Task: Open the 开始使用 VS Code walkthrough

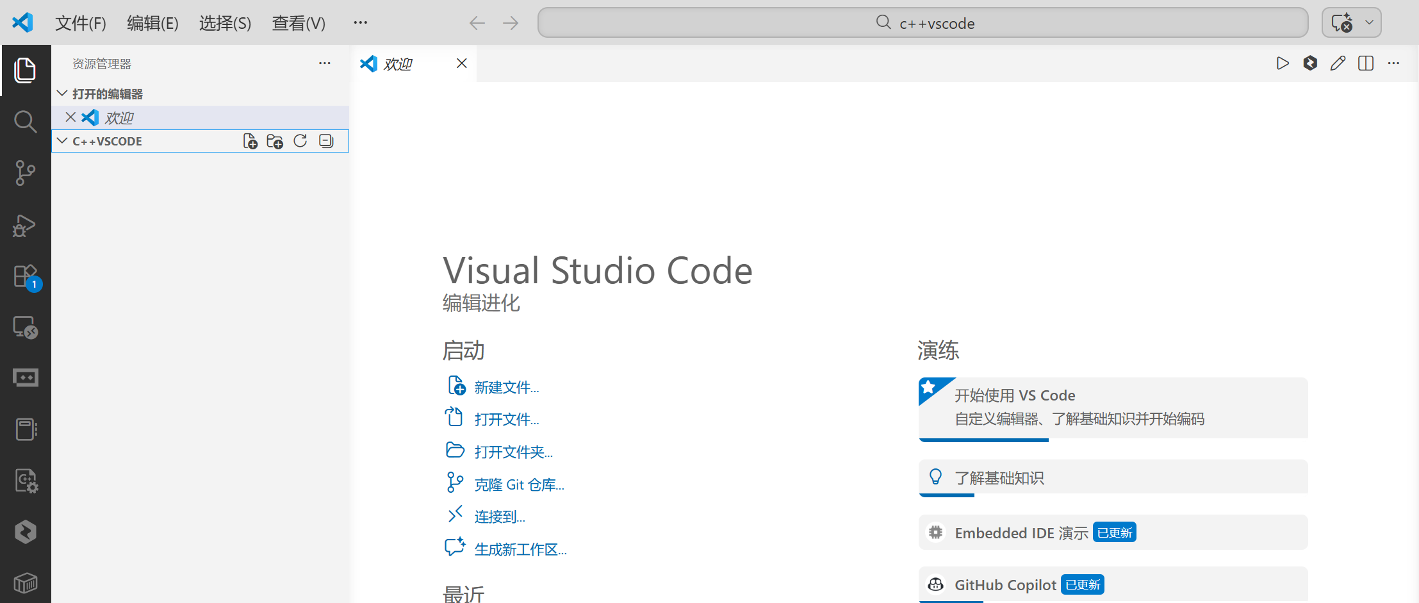Action: click(x=1113, y=409)
